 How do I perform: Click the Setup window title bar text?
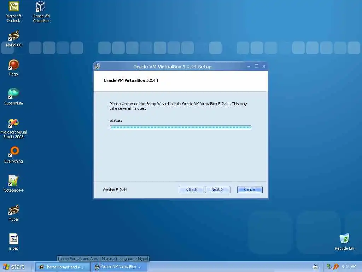[x=173, y=67]
